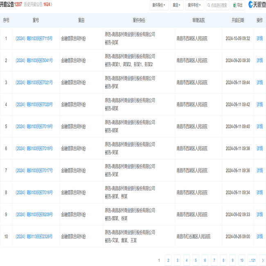The height and width of the screenshot is (266, 266).
Task: Go to pagination page 2
Action: (168, 260)
